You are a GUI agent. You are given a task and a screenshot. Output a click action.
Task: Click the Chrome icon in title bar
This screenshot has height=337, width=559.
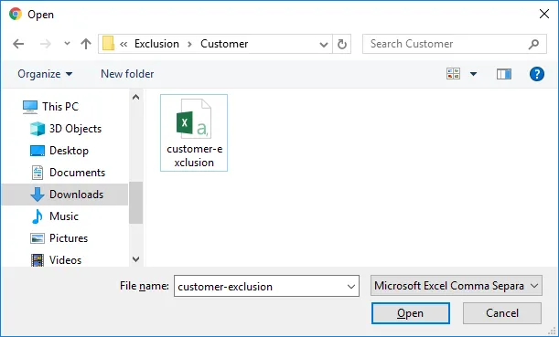(16, 15)
